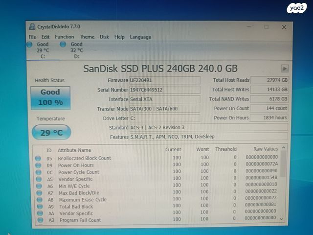Click raw value 000000001548
Viewport: 313px width, 235px height.
click(x=261, y=177)
